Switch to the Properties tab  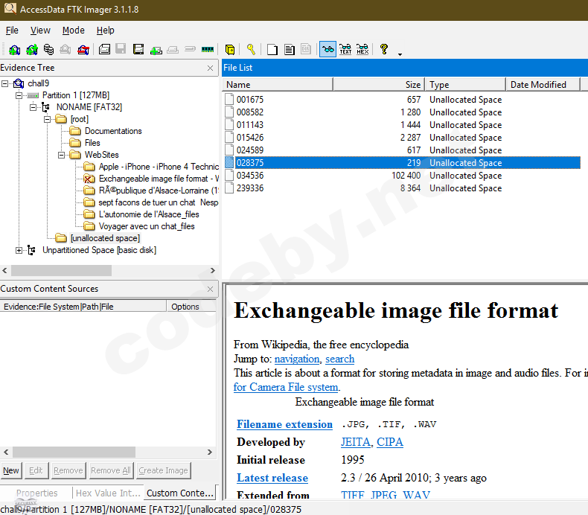[36, 493]
